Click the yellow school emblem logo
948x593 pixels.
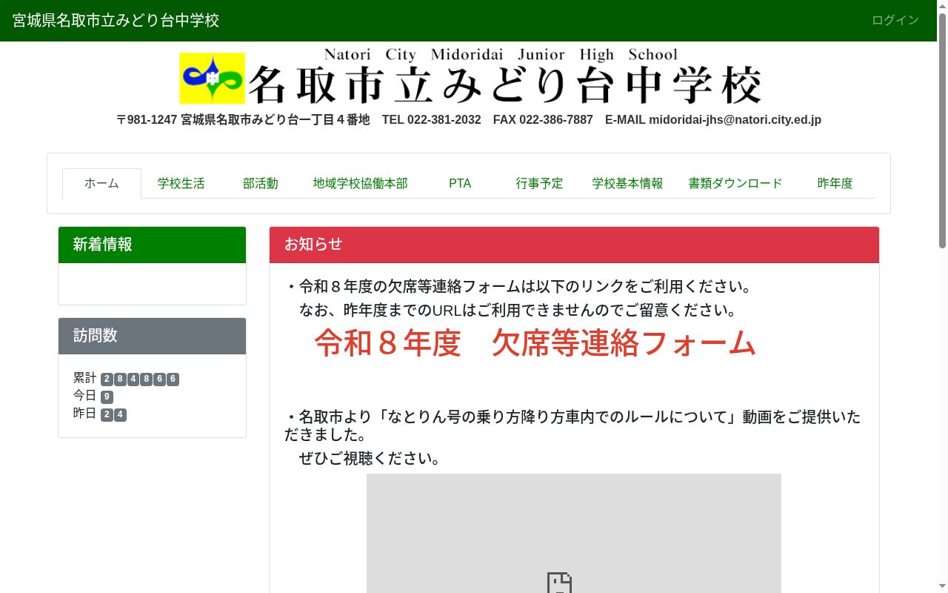212,78
